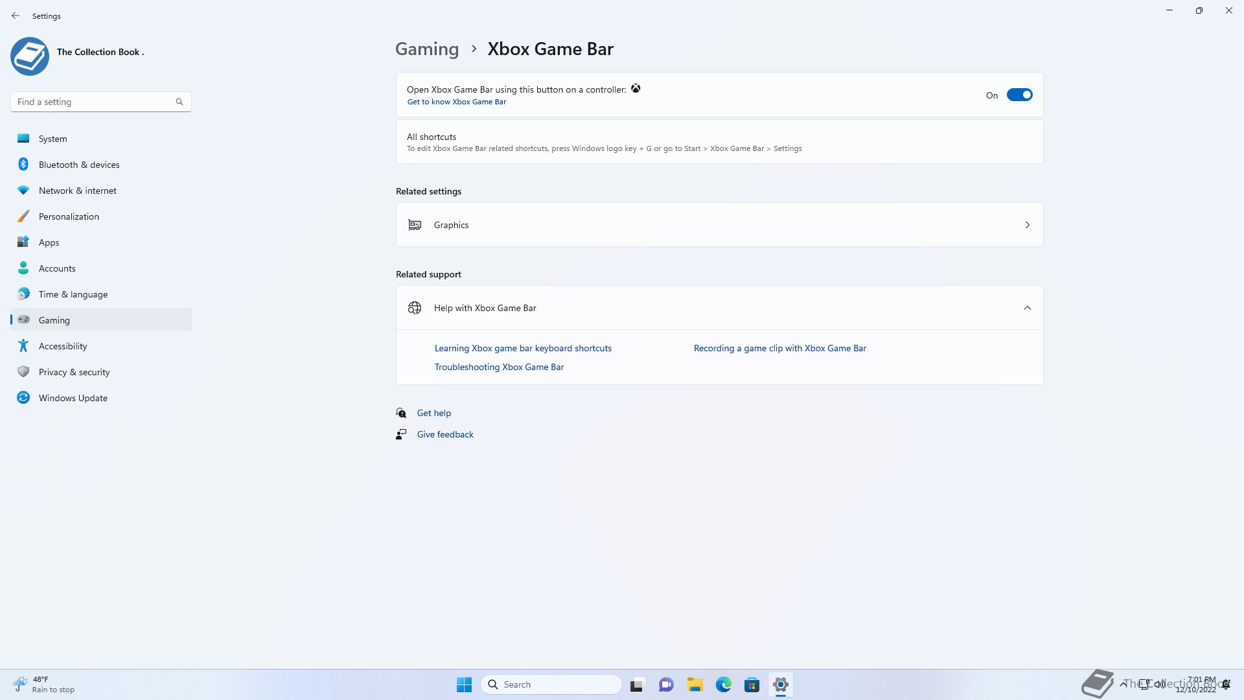The image size is (1244, 700).
Task: Click the Network wifi icon
Action: 23,191
